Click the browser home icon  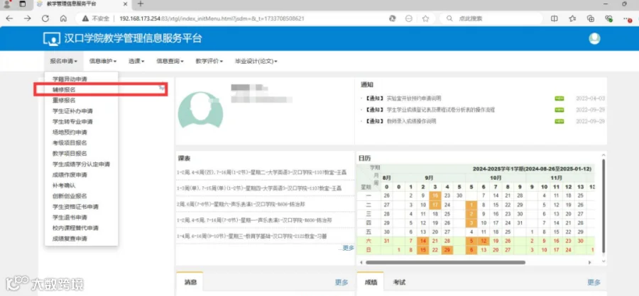[x=63, y=18]
